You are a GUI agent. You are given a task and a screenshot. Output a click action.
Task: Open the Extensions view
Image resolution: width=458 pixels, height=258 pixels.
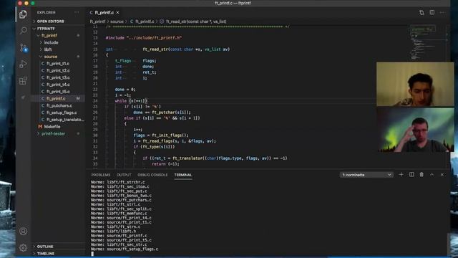[23, 80]
